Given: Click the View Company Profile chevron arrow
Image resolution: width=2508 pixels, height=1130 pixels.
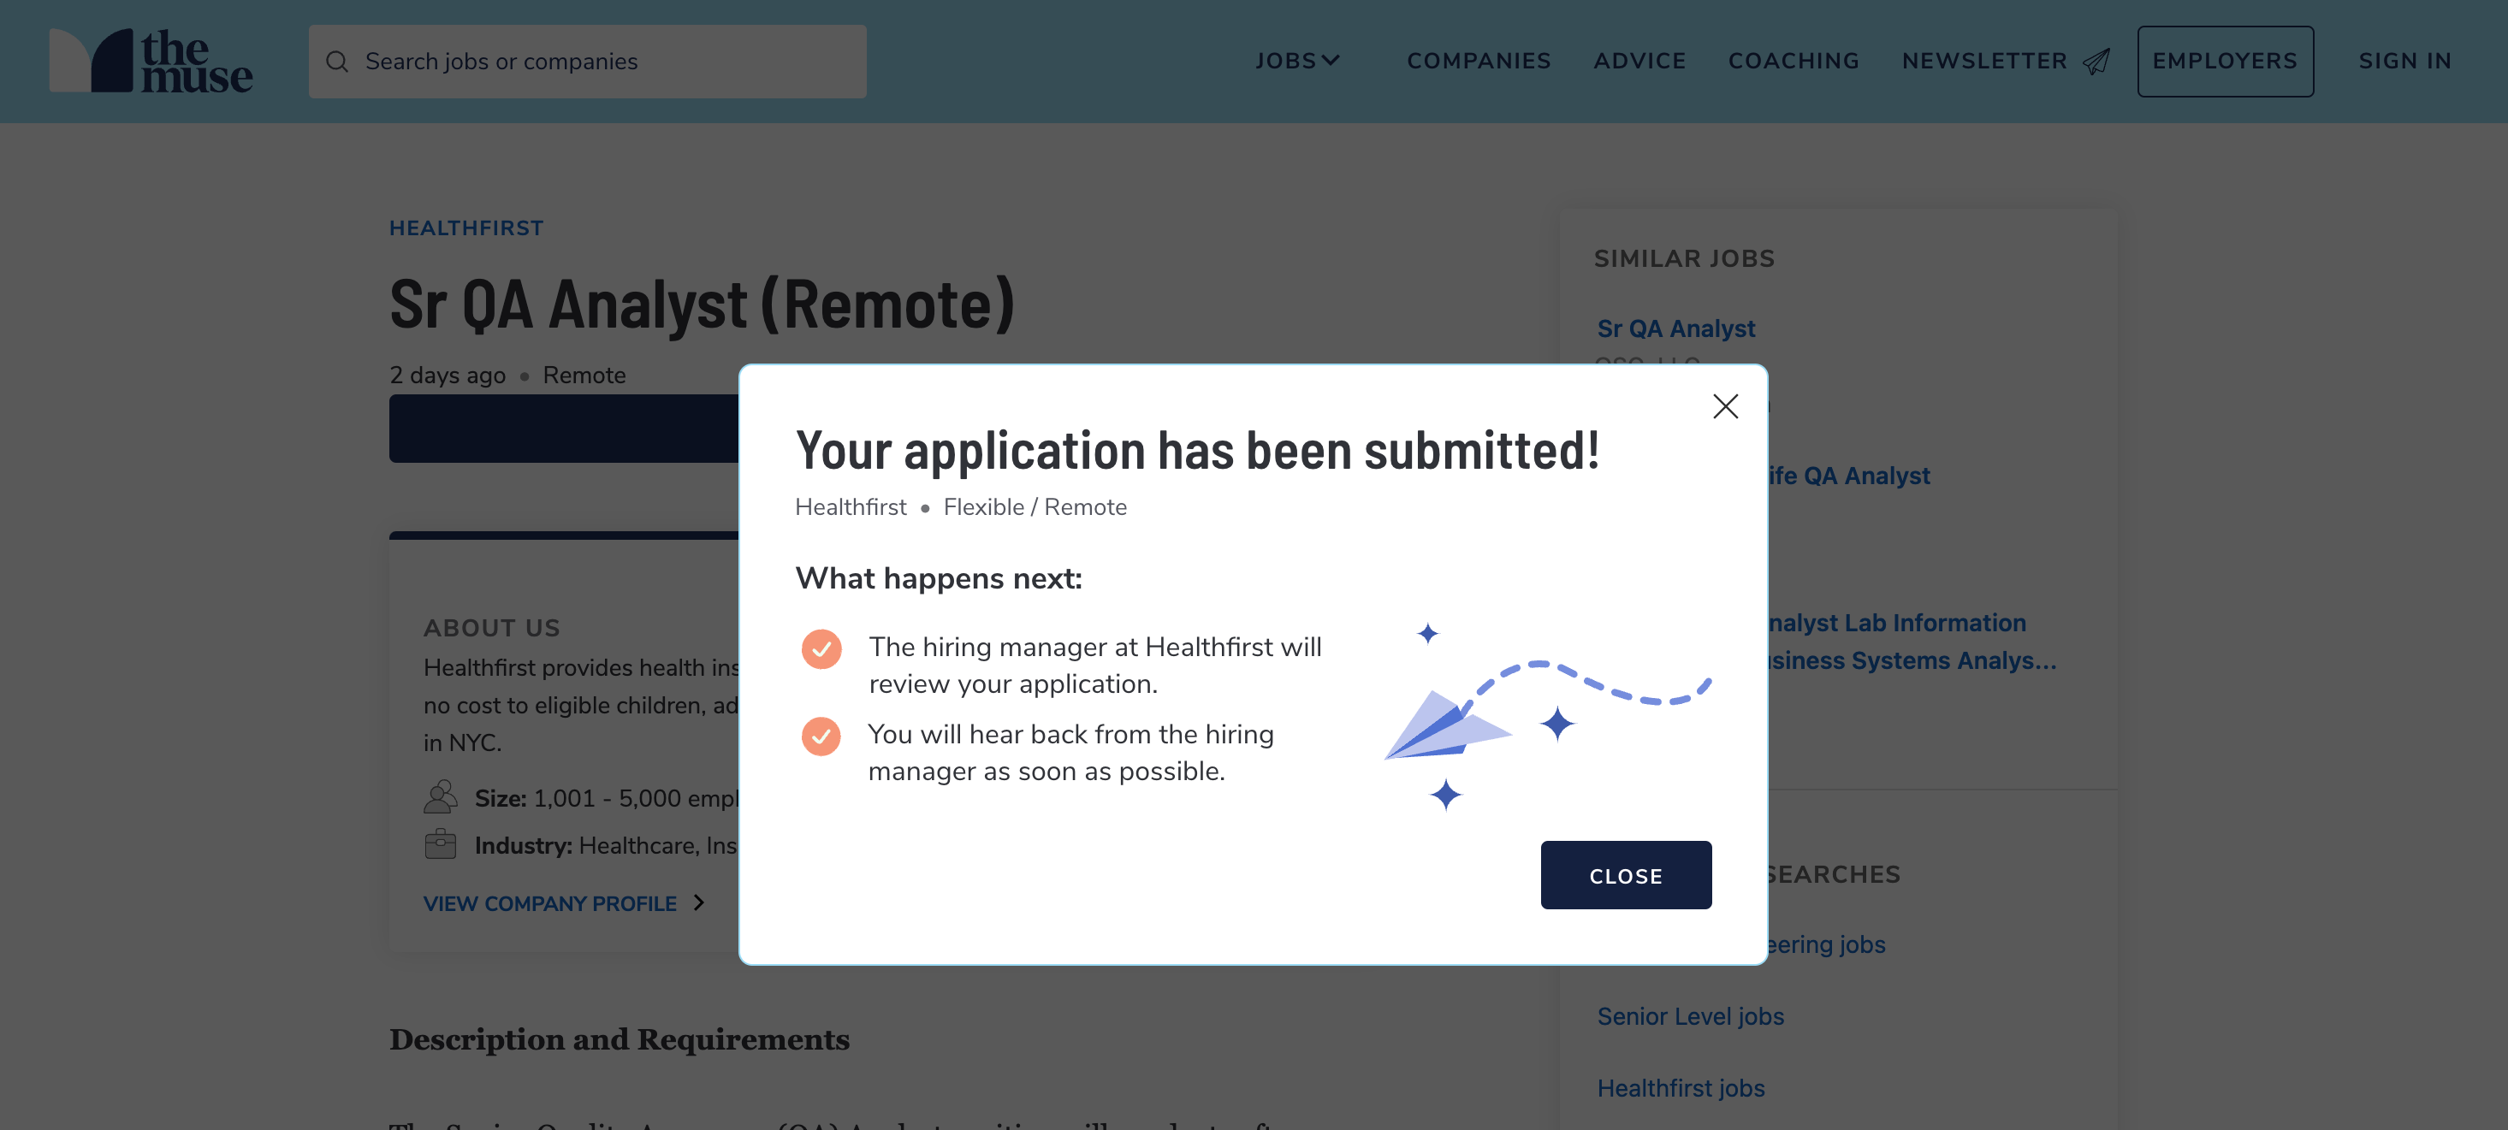Looking at the screenshot, I should click(x=699, y=902).
